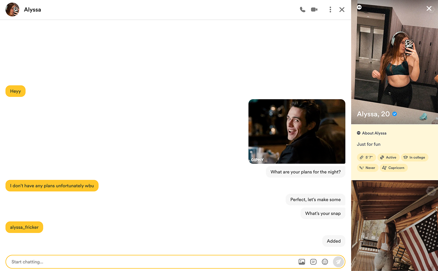Image resolution: width=438 pixels, height=271 pixels.
Task: Open the three-dot more options menu
Action: tap(330, 10)
